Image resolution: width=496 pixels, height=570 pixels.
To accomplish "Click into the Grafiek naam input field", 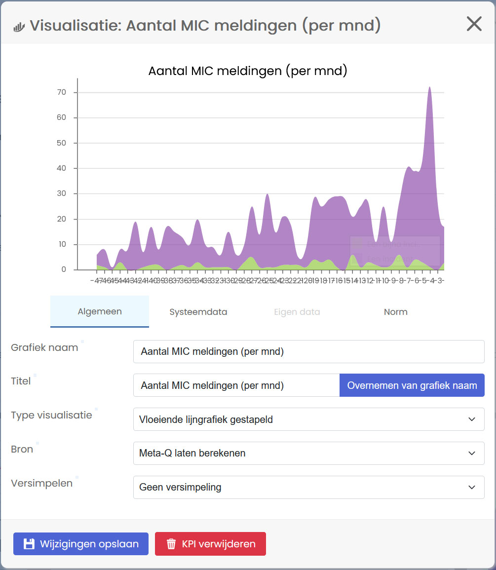I will tap(309, 351).
